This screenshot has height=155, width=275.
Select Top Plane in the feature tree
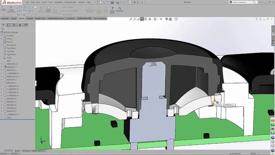pos(10,51)
